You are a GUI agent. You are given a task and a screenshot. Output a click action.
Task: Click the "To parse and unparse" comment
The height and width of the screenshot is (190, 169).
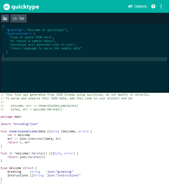[x=67, y=98]
